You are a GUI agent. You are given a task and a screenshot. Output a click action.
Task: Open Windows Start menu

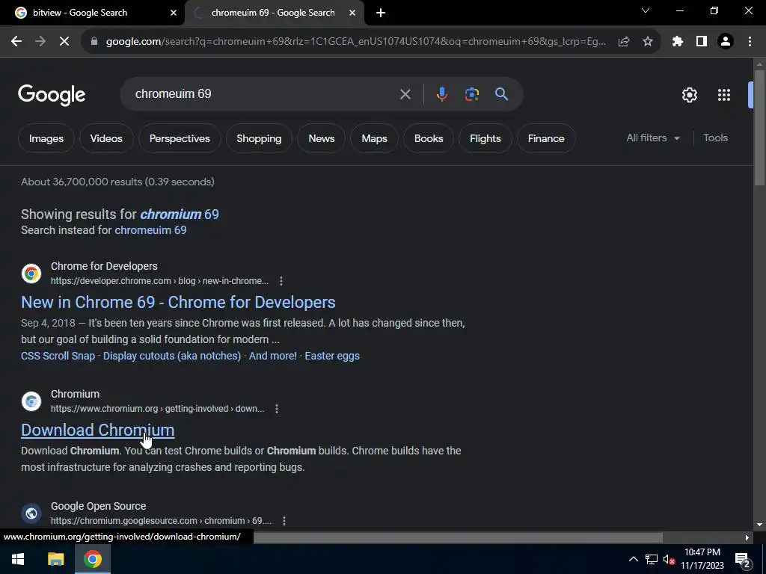18,559
